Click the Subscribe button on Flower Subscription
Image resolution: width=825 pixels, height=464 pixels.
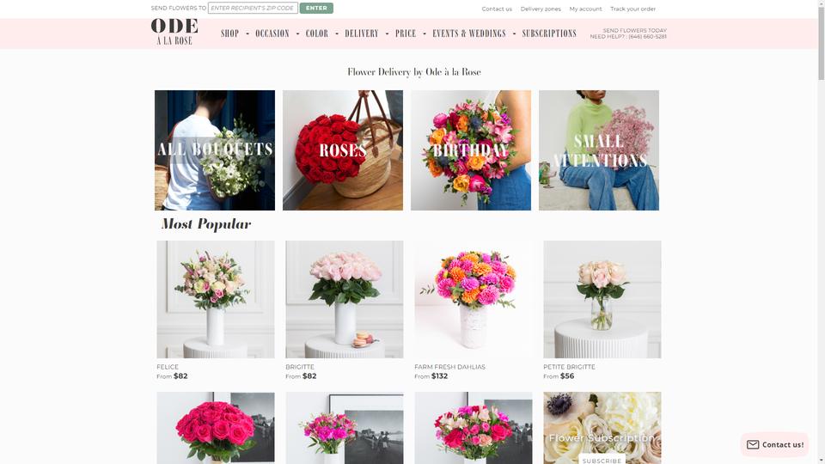click(602, 461)
